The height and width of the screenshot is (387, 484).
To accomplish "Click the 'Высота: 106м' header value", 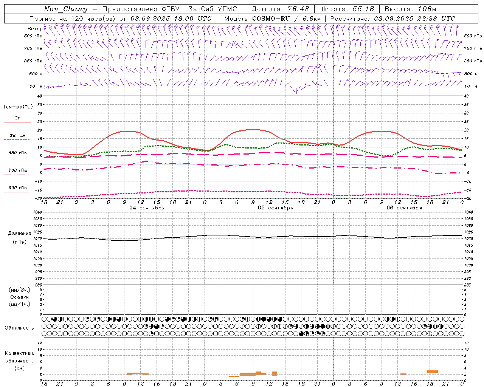I will pyautogui.click(x=410, y=9).
